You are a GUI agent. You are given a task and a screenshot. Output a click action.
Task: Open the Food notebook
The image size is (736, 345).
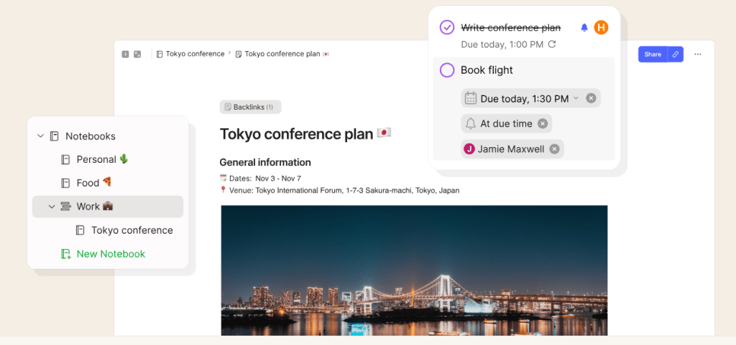[88, 183]
